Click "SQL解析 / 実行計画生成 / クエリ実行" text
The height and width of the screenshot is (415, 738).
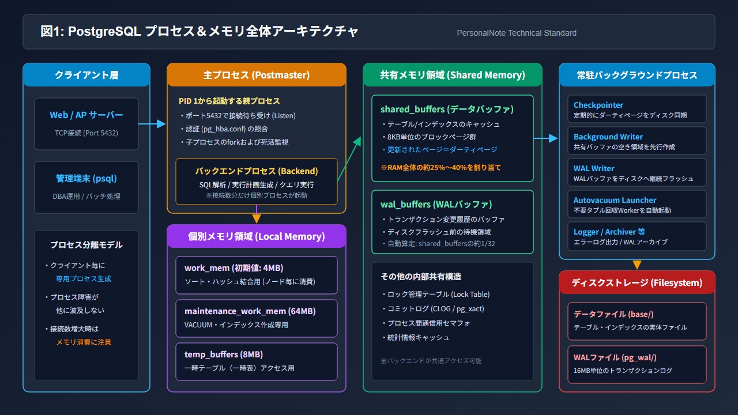(257, 185)
